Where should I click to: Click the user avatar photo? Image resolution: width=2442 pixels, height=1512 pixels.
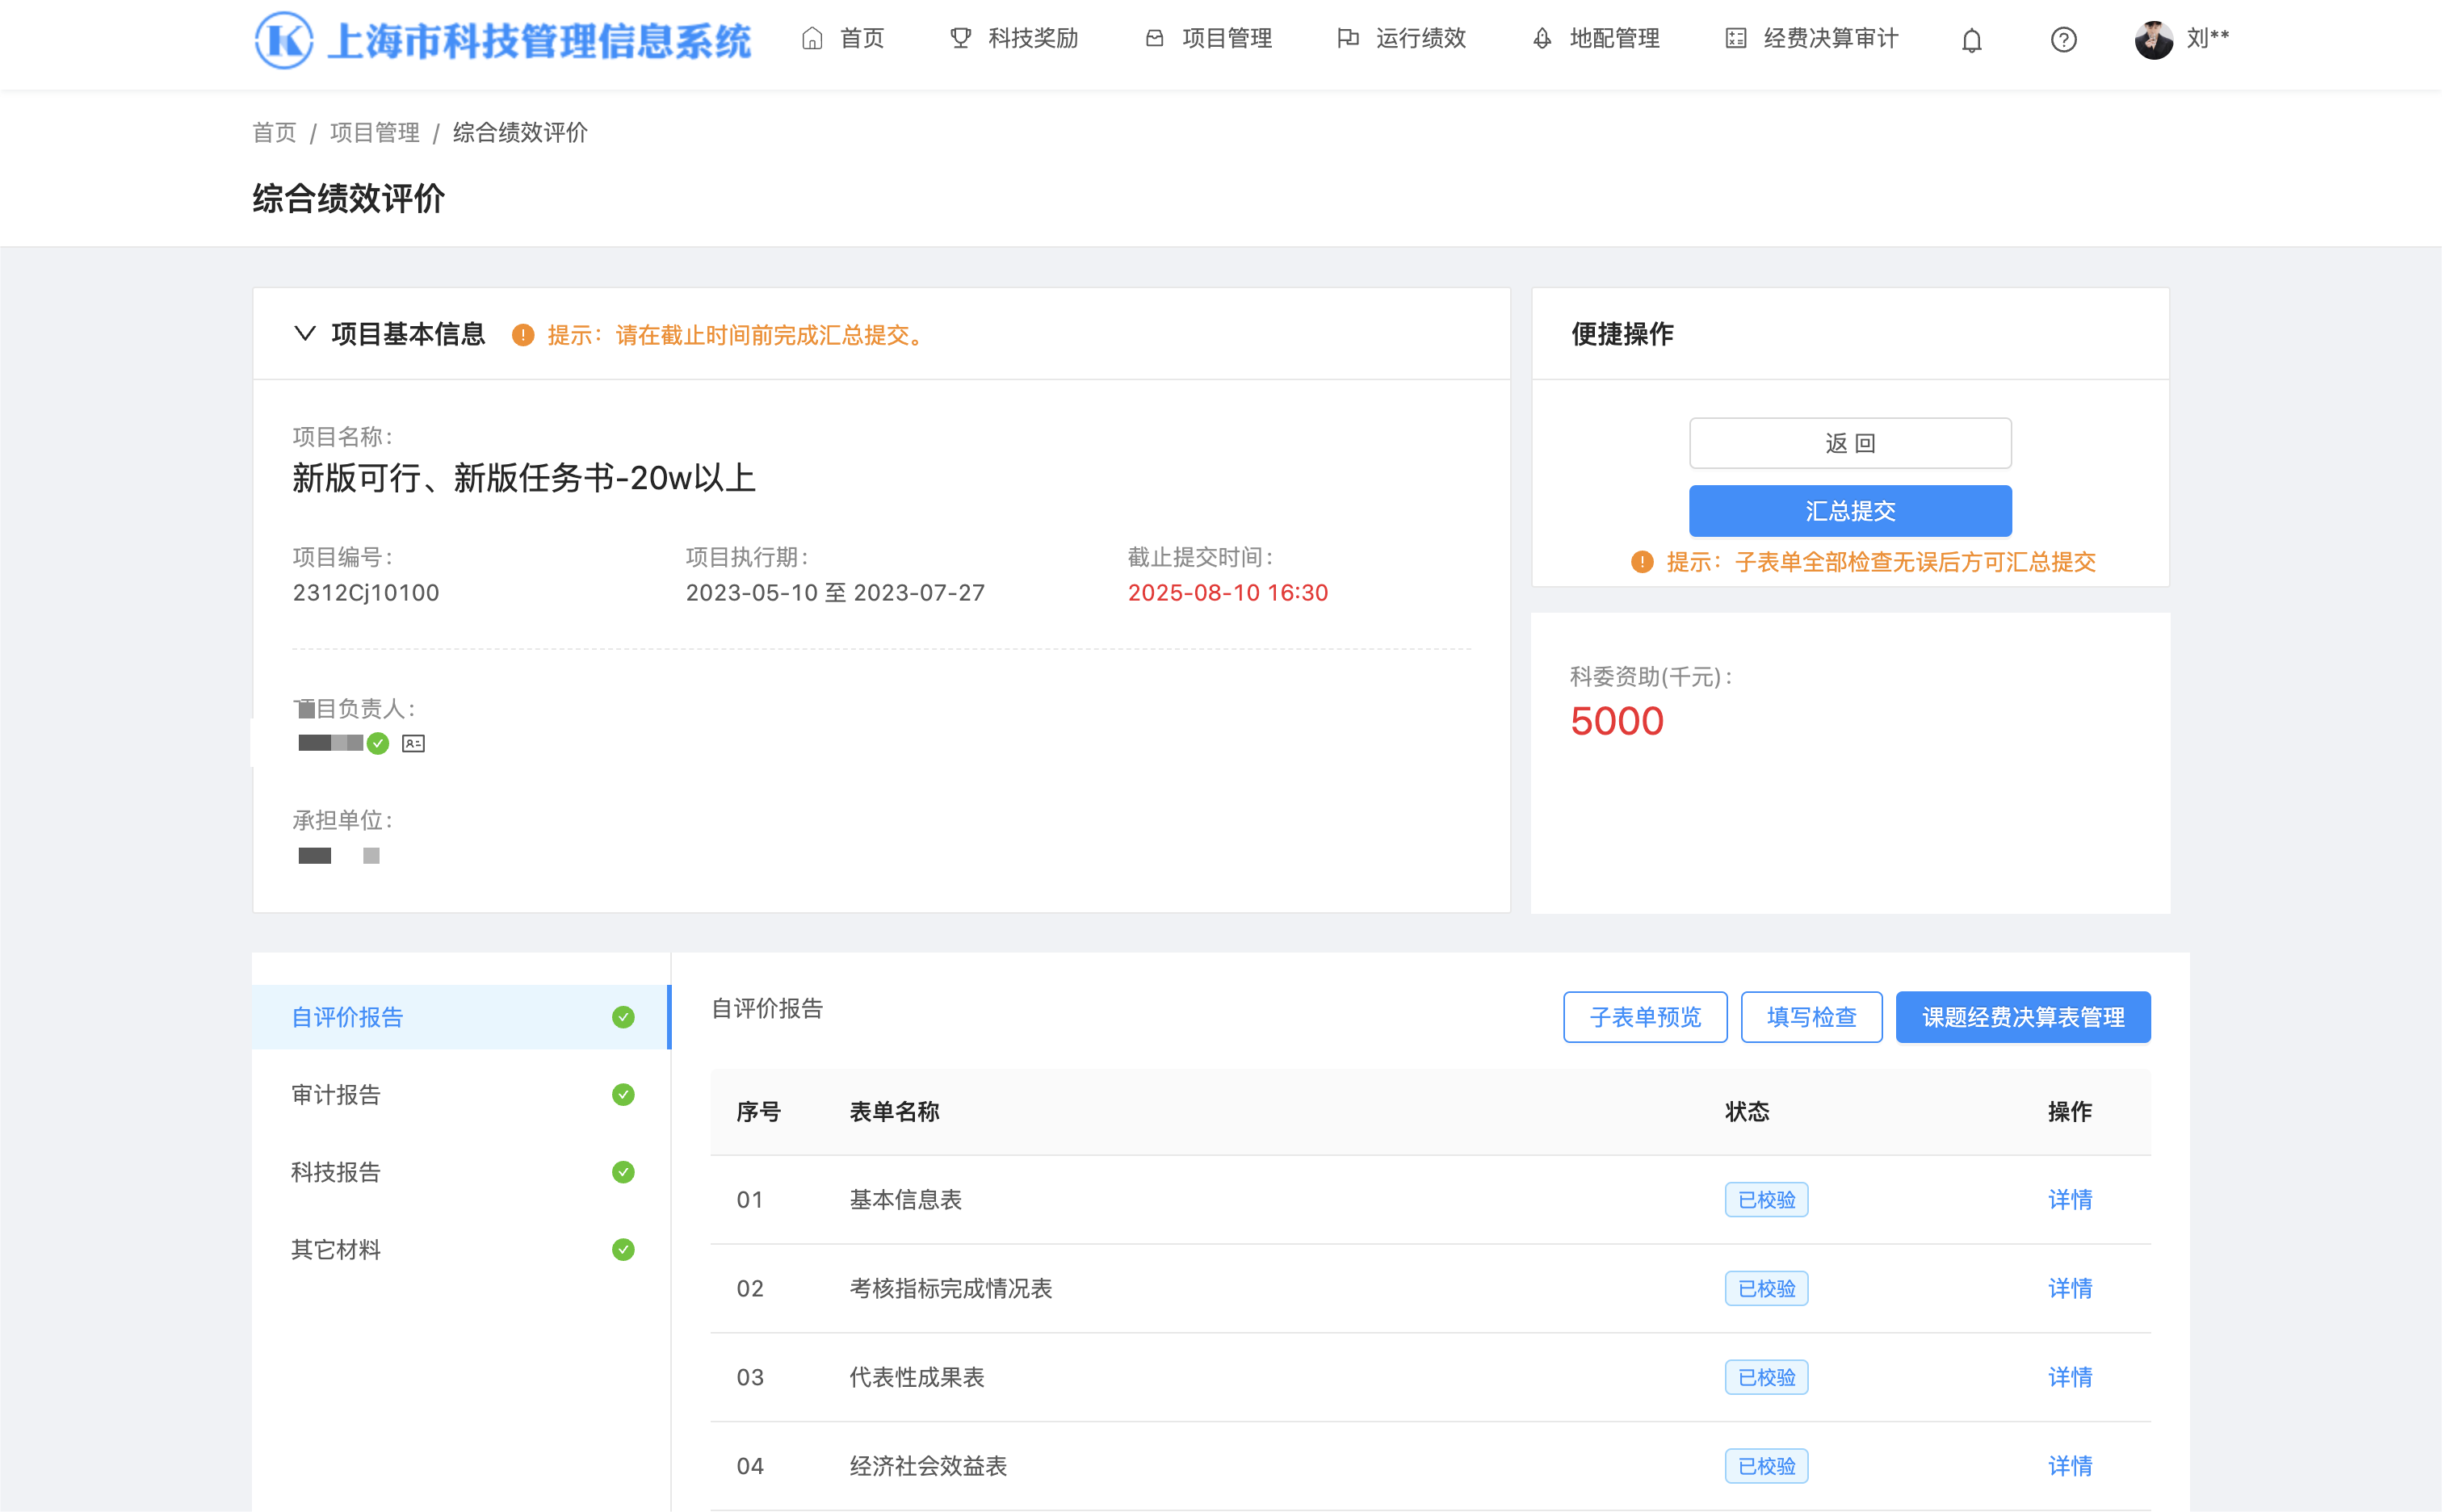pyautogui.click(x=2153, y=40)
